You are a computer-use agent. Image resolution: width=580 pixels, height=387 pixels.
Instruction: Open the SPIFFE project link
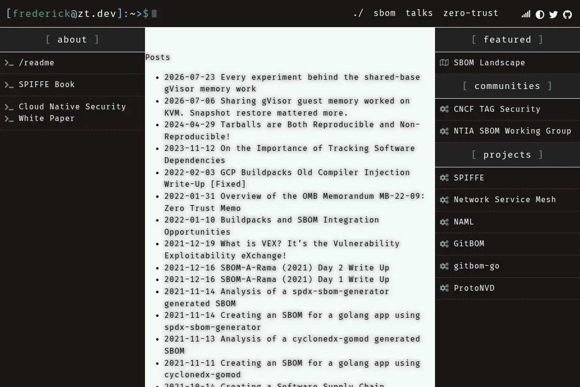469,178
